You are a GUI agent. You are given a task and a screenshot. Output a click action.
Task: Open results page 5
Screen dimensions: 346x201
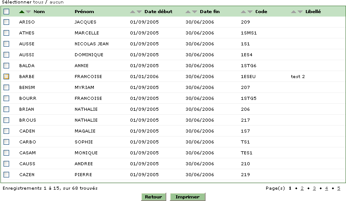(339, 188)
